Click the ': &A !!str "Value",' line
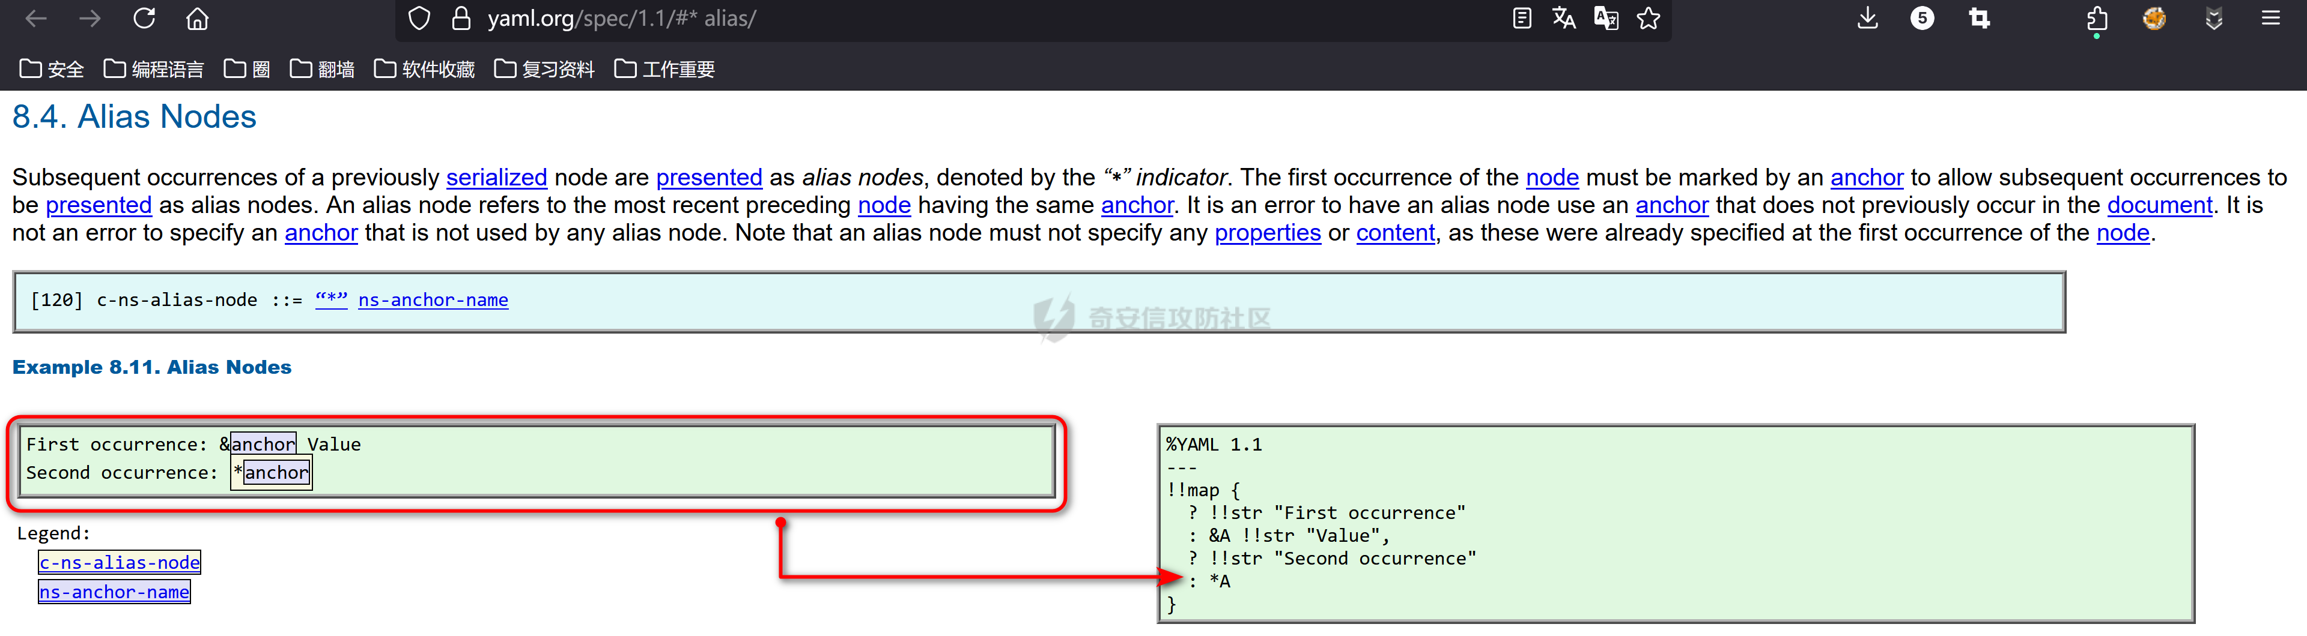The height and width of the screenshot is (636, 2307). pos(1289,536)
